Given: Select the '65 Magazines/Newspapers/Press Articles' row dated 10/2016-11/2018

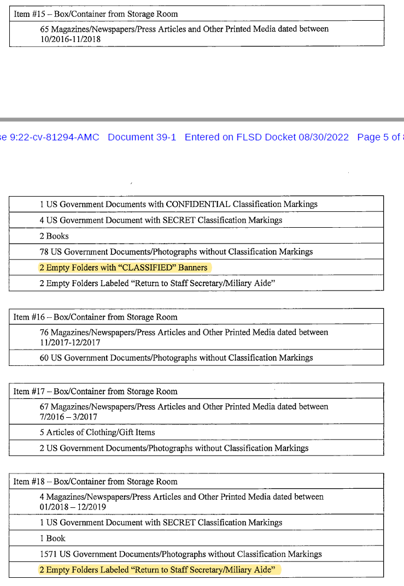Looking at the screenshot, I should click(x=197, y=34).
